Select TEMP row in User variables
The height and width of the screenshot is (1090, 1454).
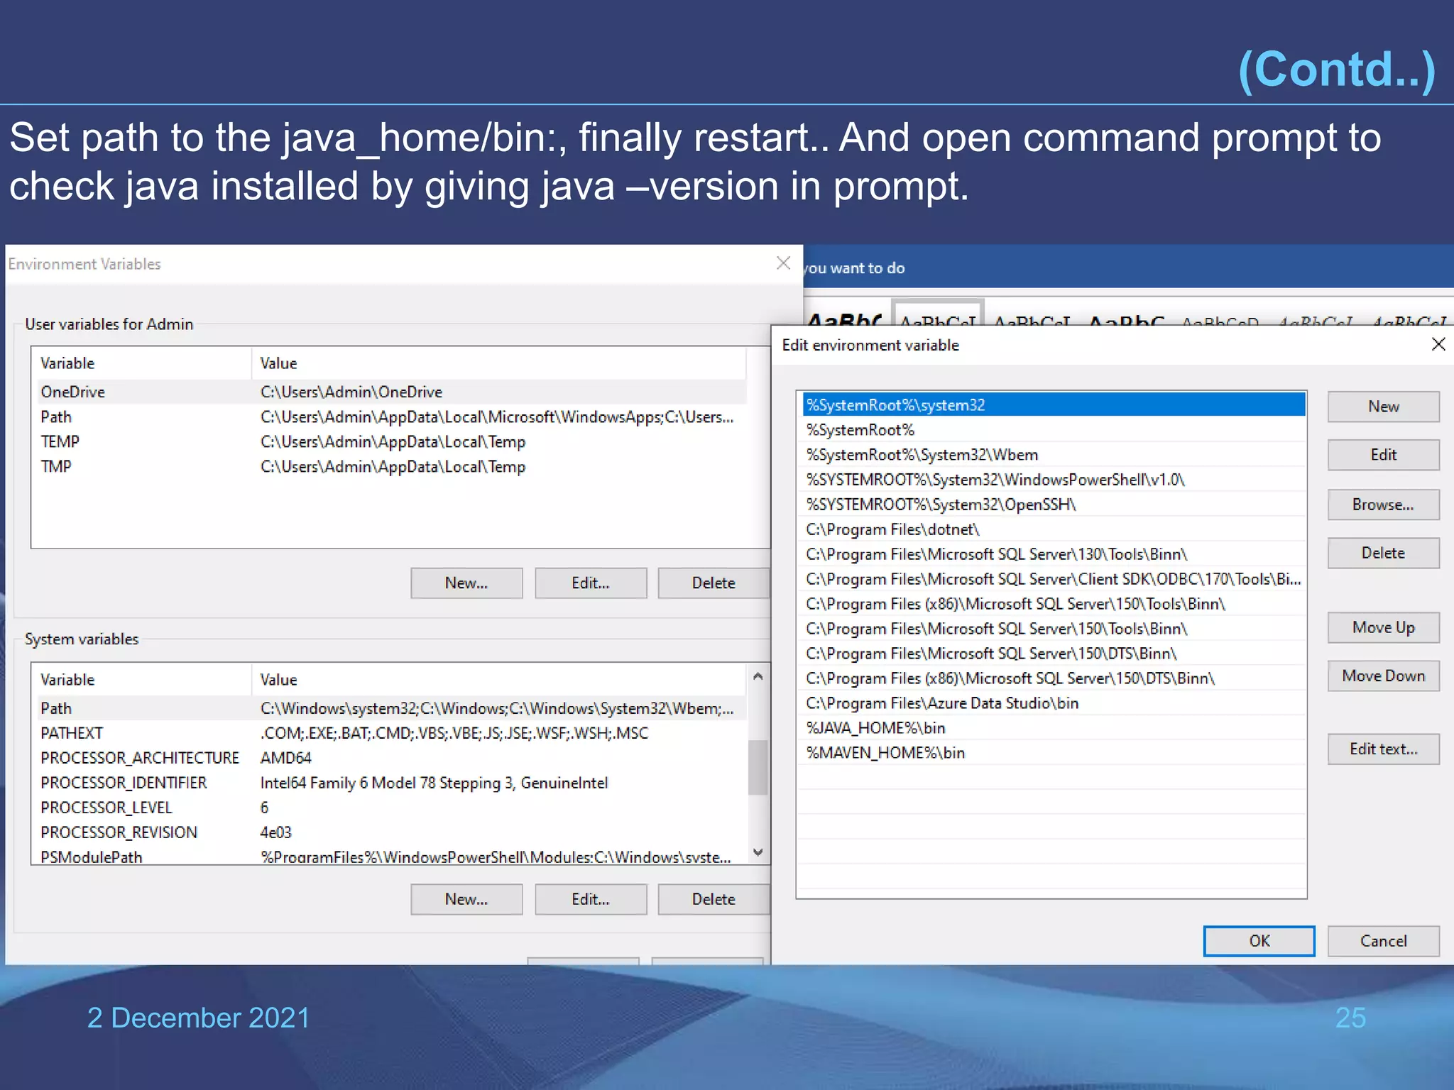(390, 441)
